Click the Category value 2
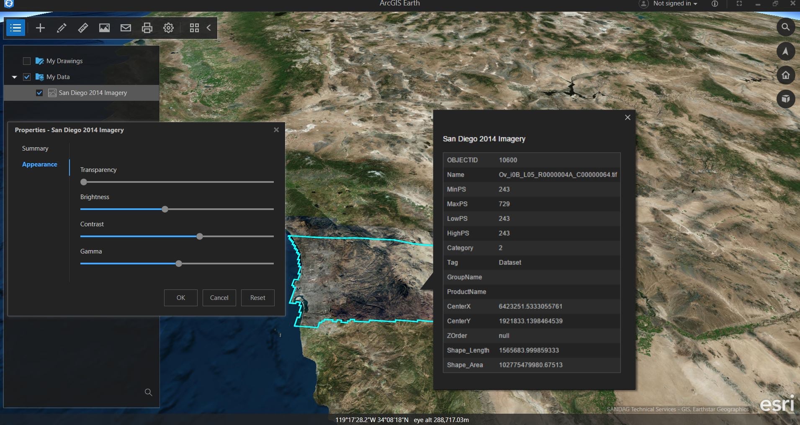Screen dimensions: 800x425 (x=500, y=248)
